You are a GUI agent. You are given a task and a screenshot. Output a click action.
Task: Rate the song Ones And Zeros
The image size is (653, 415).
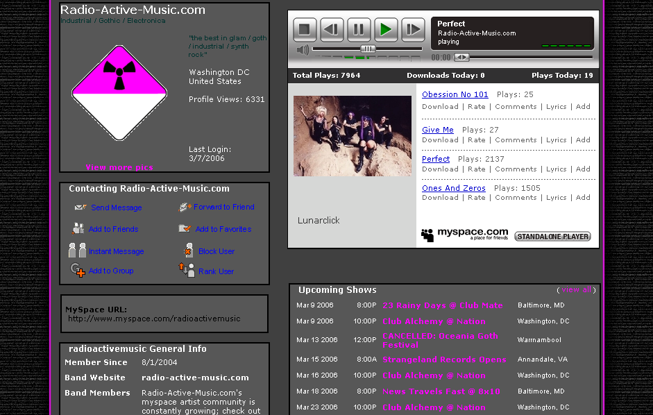[x=477, y=198]
